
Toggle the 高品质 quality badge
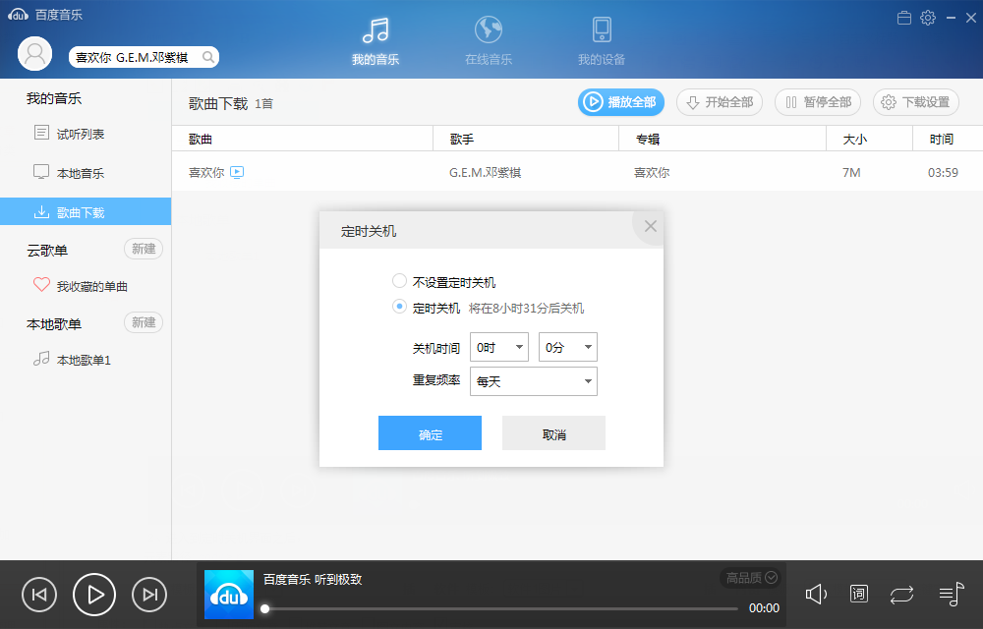(x=748, y=577)
